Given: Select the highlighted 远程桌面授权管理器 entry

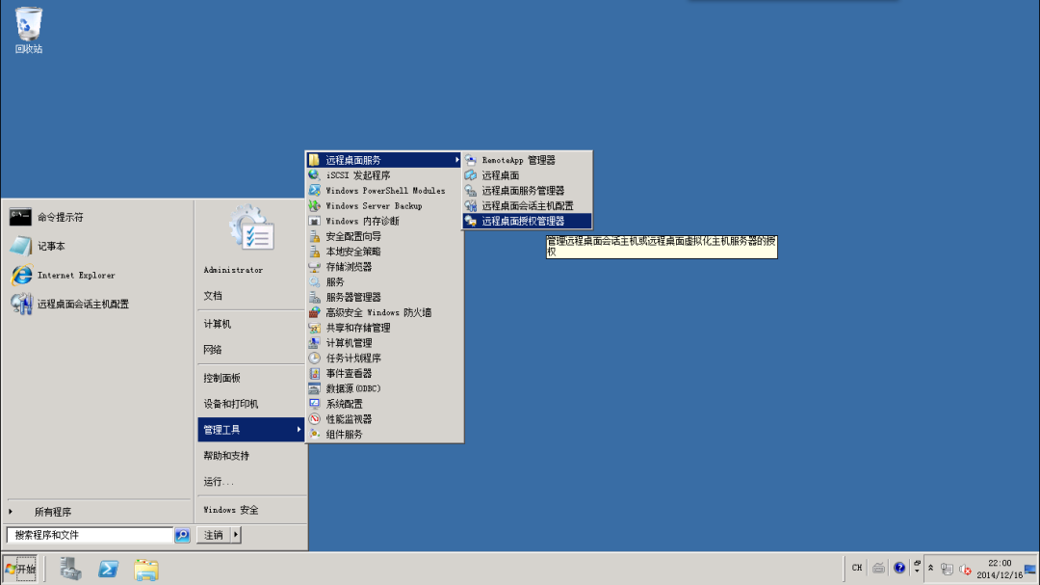Looking at the screenshot, I should coord(527,221).
